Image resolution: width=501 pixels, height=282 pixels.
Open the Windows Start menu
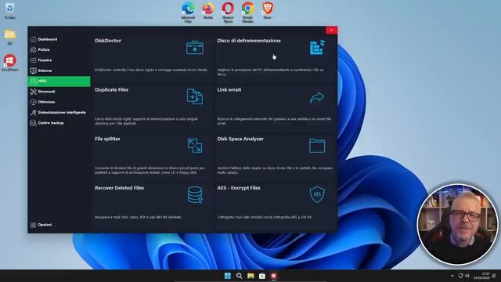(x=228, y=276)
